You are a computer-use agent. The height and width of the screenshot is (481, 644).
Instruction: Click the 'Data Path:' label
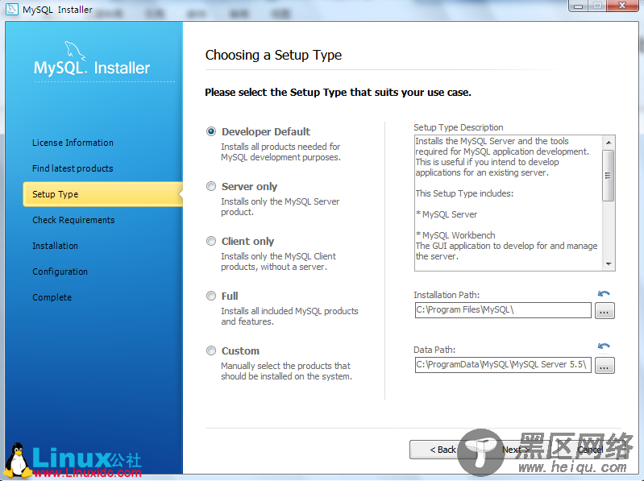point(434,350)
